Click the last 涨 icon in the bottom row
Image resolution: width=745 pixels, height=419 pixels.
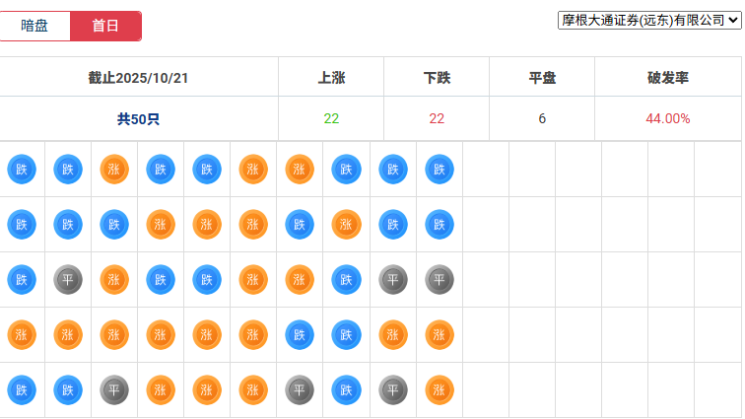tap(440, 390)
